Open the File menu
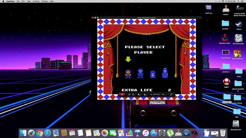 18,1
